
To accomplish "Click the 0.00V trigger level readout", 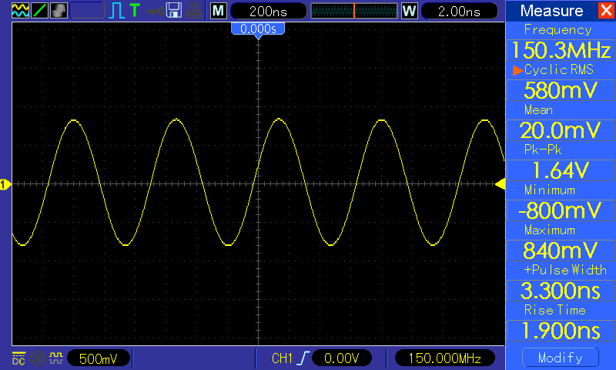I will (341, 358).
